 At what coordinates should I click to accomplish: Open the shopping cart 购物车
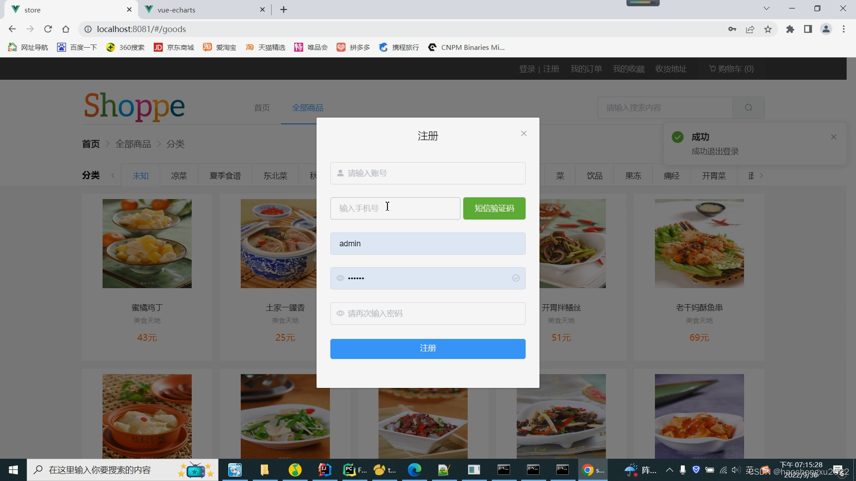[x=730, y=69]
